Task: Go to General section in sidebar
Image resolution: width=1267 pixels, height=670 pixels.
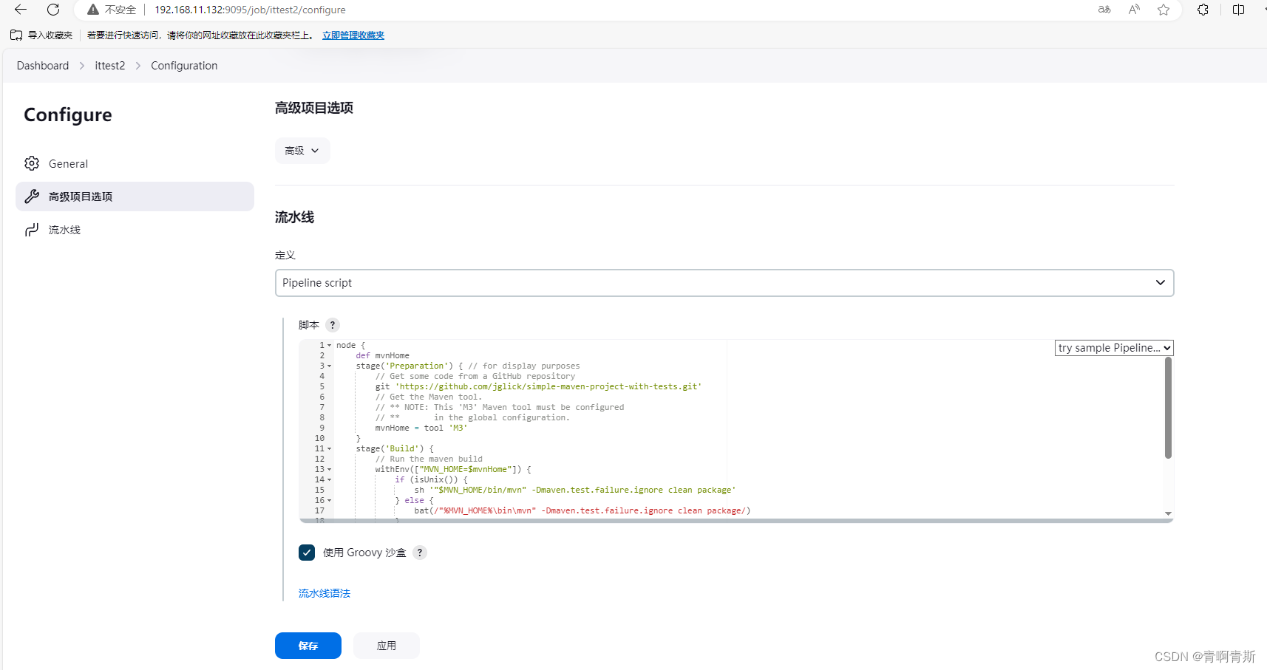Action: [135, 163]
